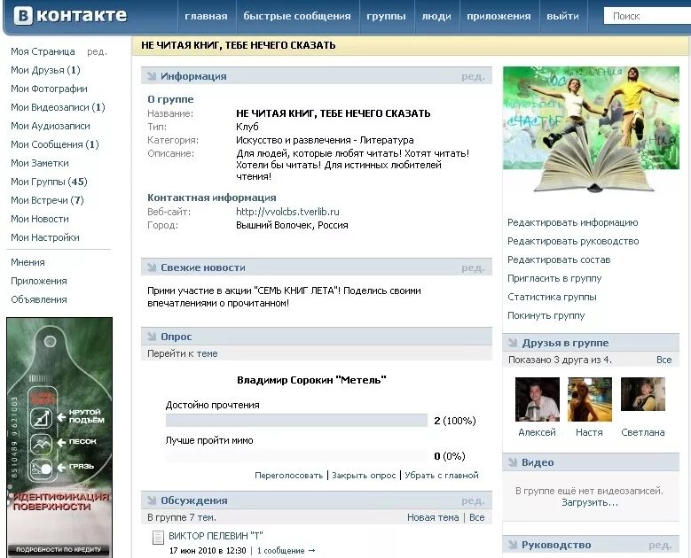This screenshot has height=558, width=691.
Task: Click Редактировать состав
Action: [559, 260]
